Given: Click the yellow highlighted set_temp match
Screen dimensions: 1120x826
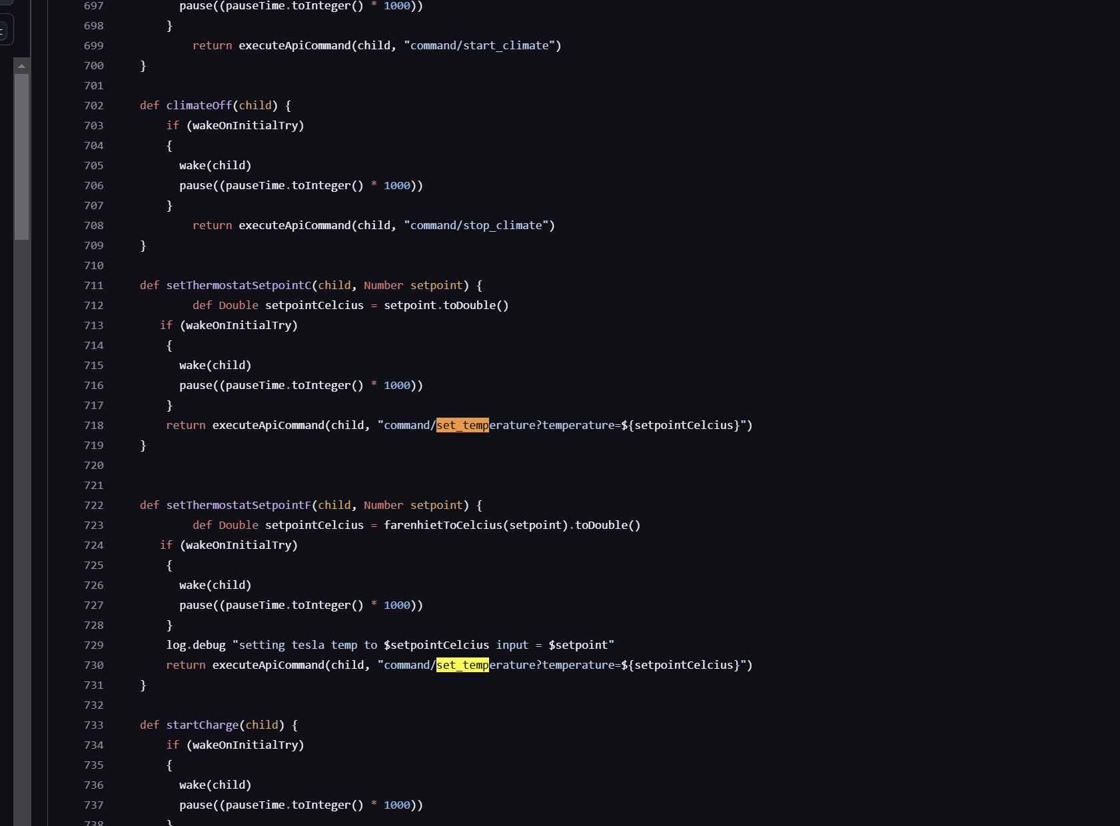Looking at the screenshot, I should pos(462,665).
